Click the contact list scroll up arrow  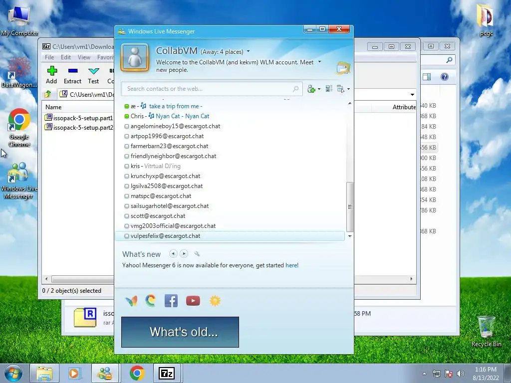[350, 103]
